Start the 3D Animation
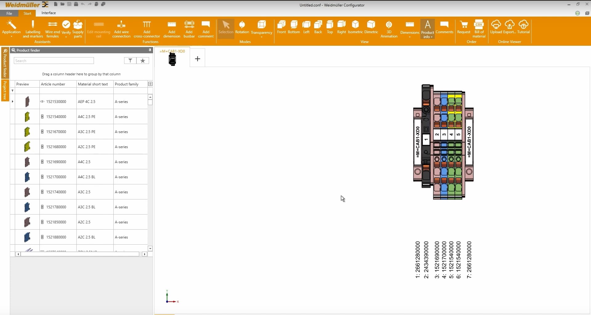 coord(389,29)
